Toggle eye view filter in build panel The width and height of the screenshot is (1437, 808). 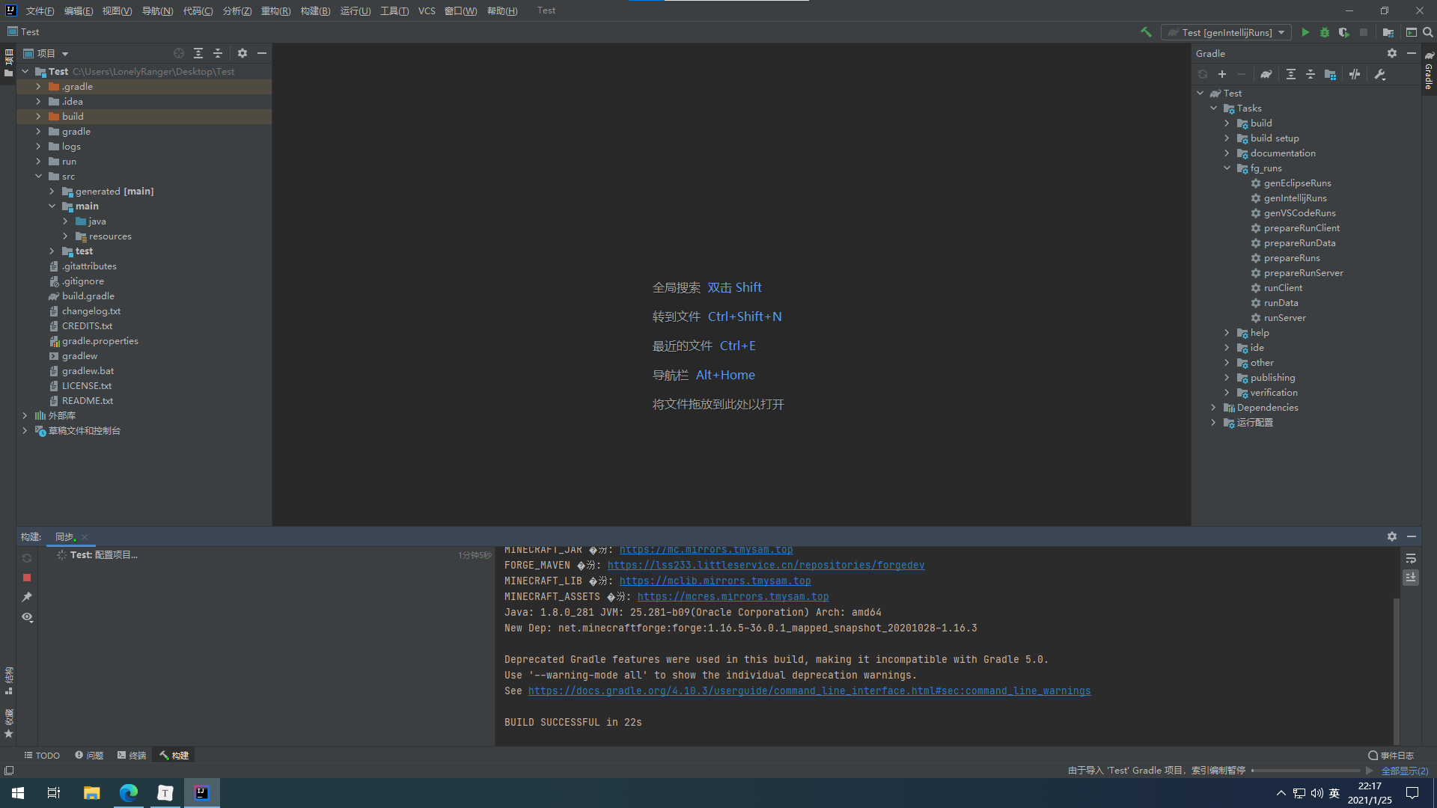tap(27, 617)
